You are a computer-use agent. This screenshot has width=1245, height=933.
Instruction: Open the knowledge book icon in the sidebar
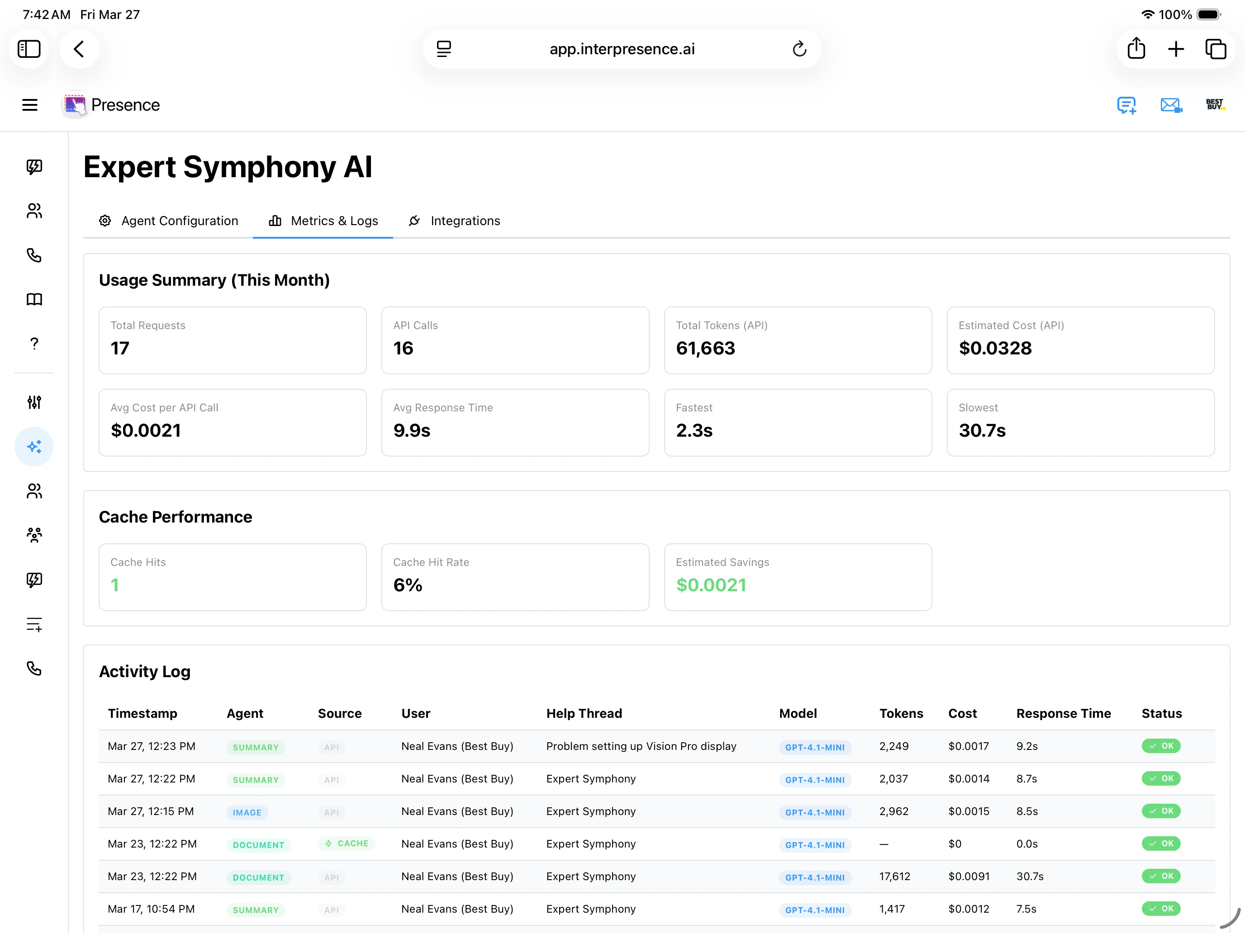[34, 299]
